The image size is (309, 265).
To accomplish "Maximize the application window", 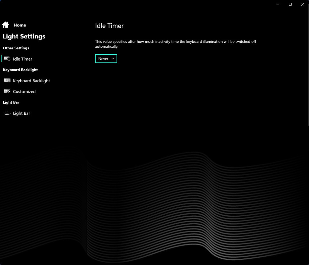I will (x=290, y=4).
